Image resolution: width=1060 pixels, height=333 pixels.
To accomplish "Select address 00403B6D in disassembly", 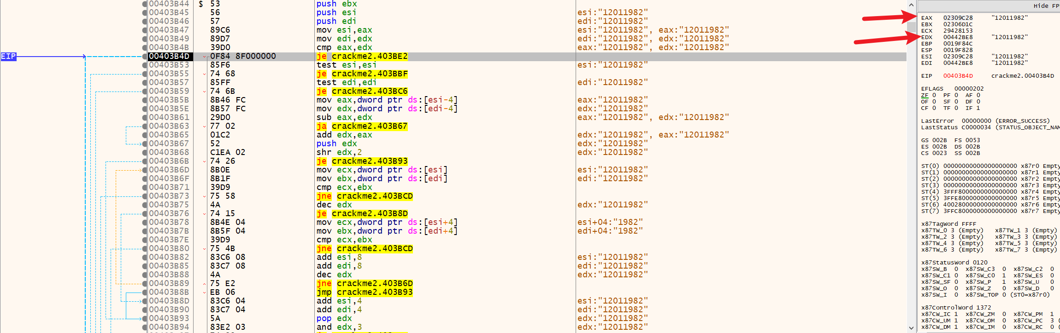I will tap(169, 170).
